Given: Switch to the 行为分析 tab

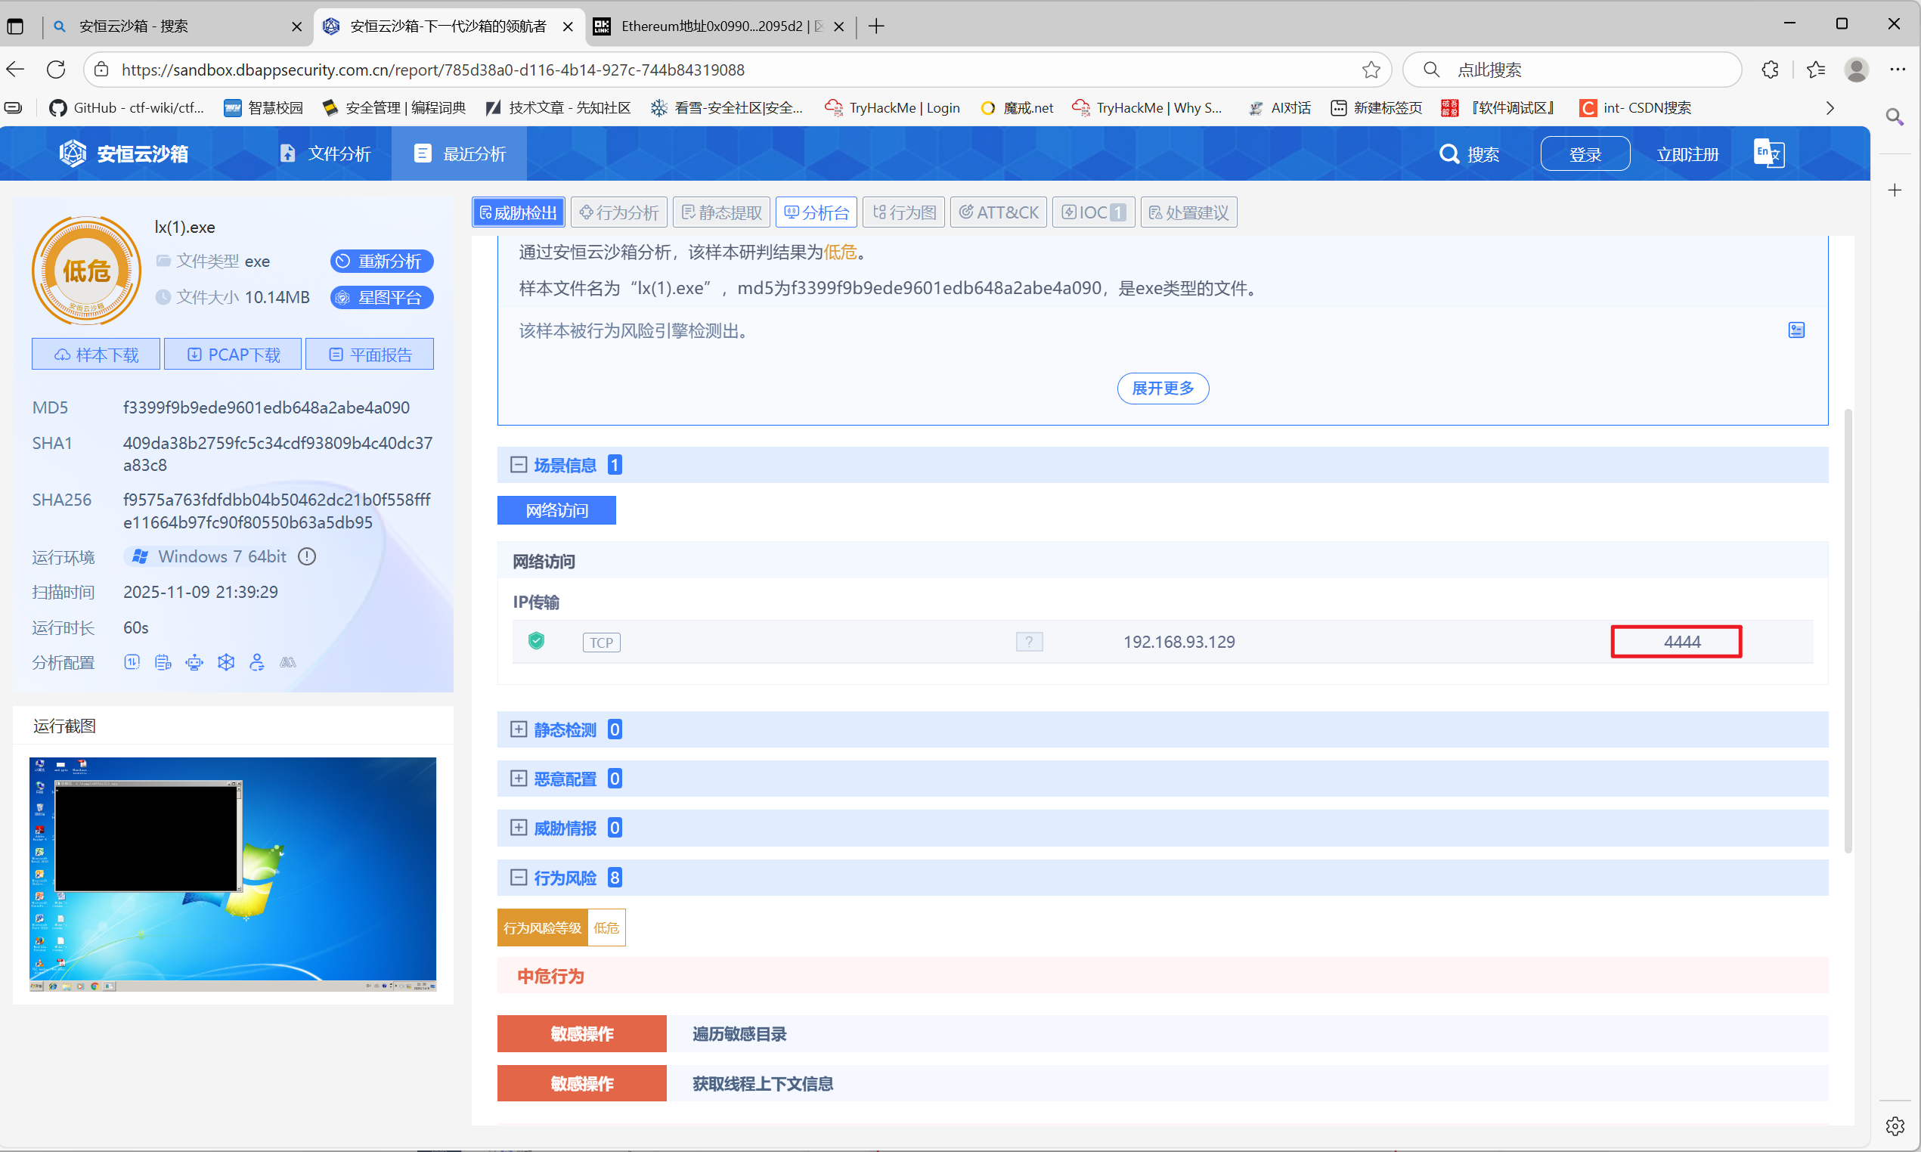Looking at the screenshot, I should pos(619,212).
